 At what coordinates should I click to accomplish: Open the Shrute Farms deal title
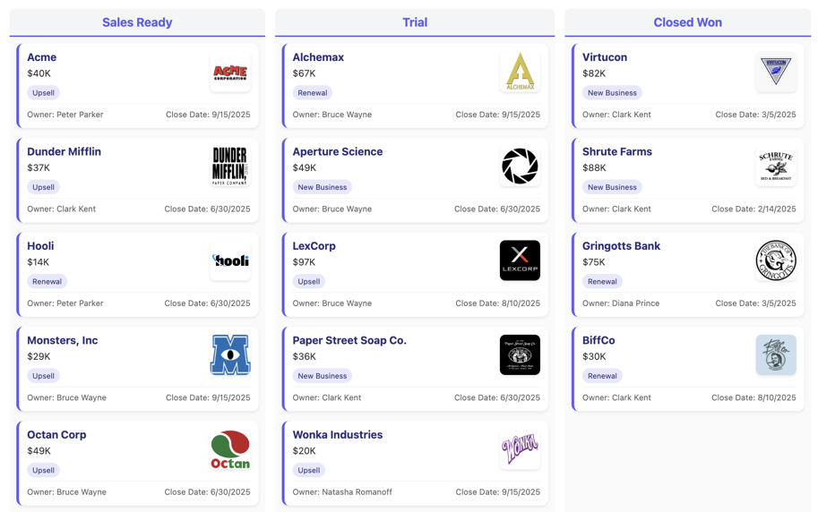(617, 152)
